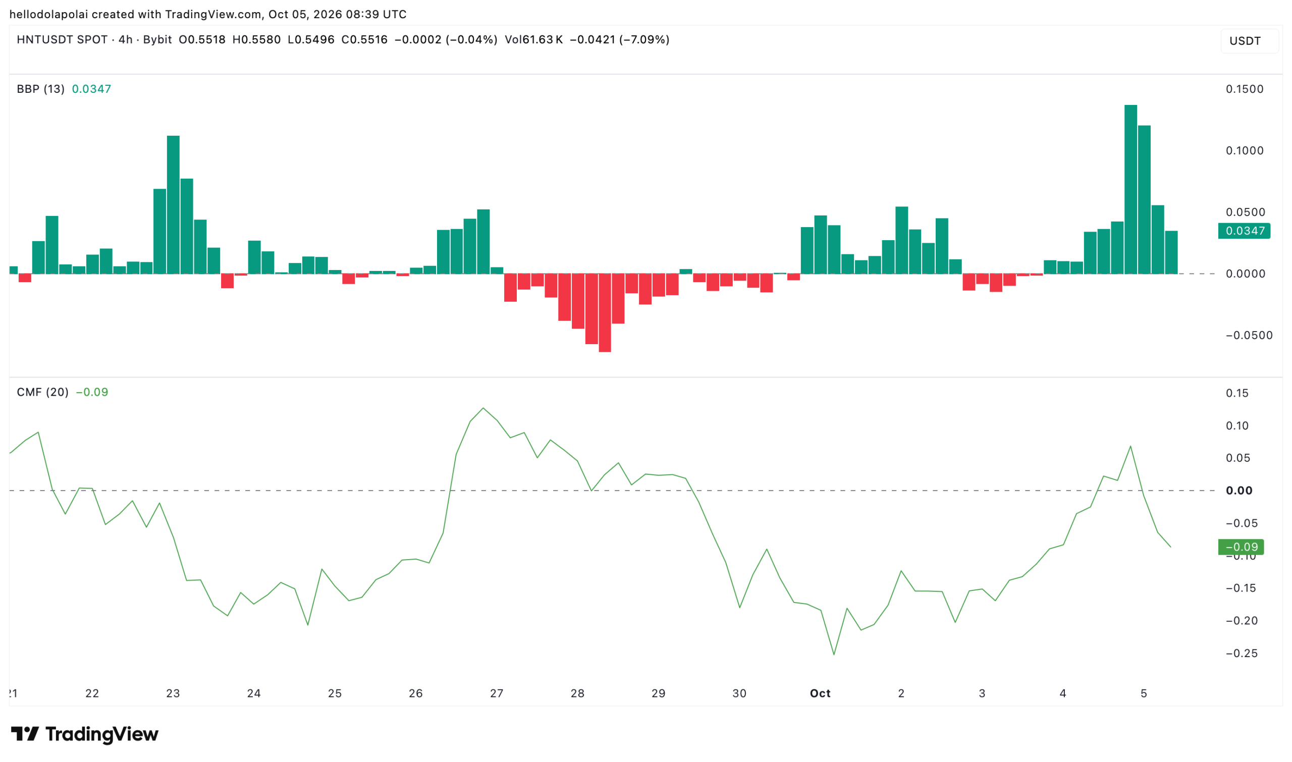Image resolution: width=1292 pixels, height=762 pixels.
Task: Click the USDT currency button
Action: click(1249, 41)
